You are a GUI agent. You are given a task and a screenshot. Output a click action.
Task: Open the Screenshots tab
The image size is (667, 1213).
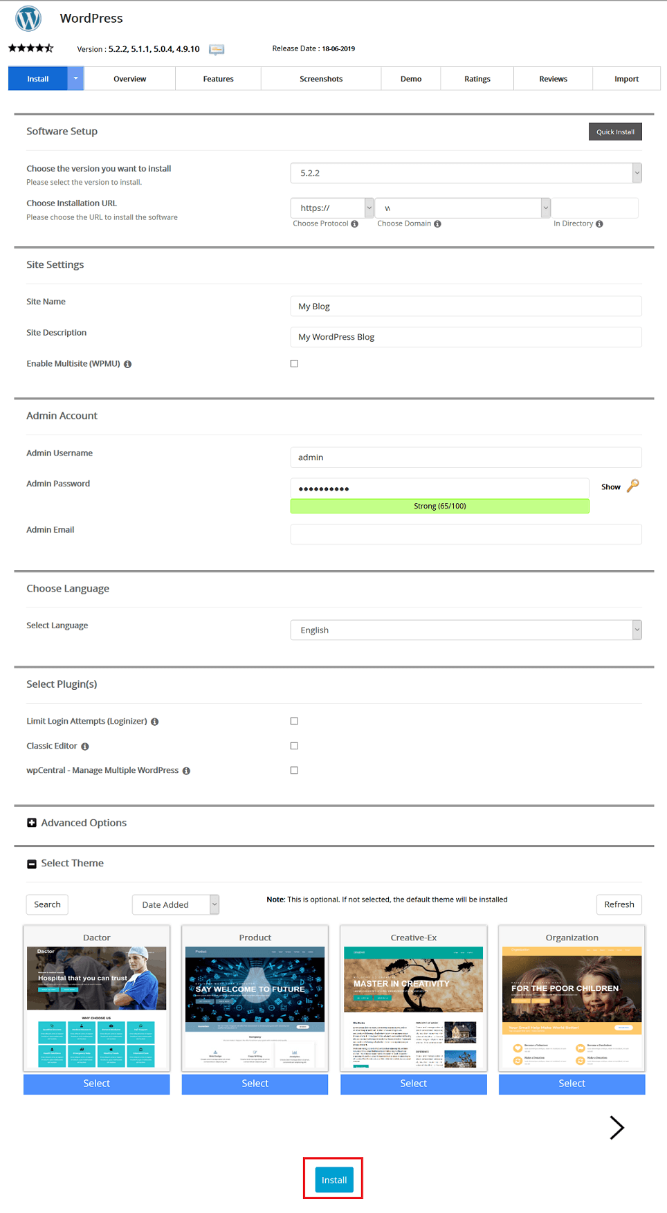321,79
